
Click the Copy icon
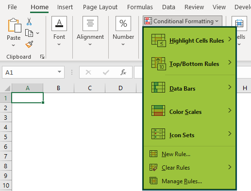coord(29,33)
